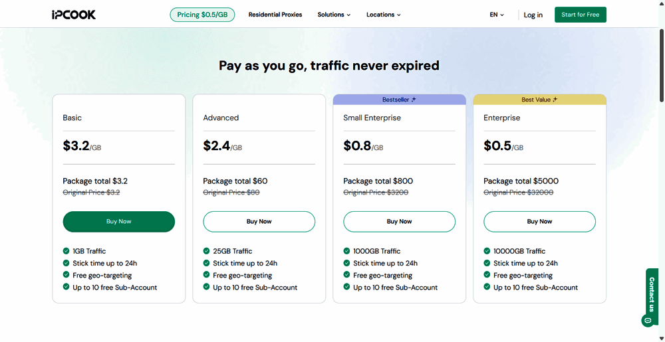The image size is (665, 342).
Task: Click the IPCOOK logo
Action: tap(74, 15)
